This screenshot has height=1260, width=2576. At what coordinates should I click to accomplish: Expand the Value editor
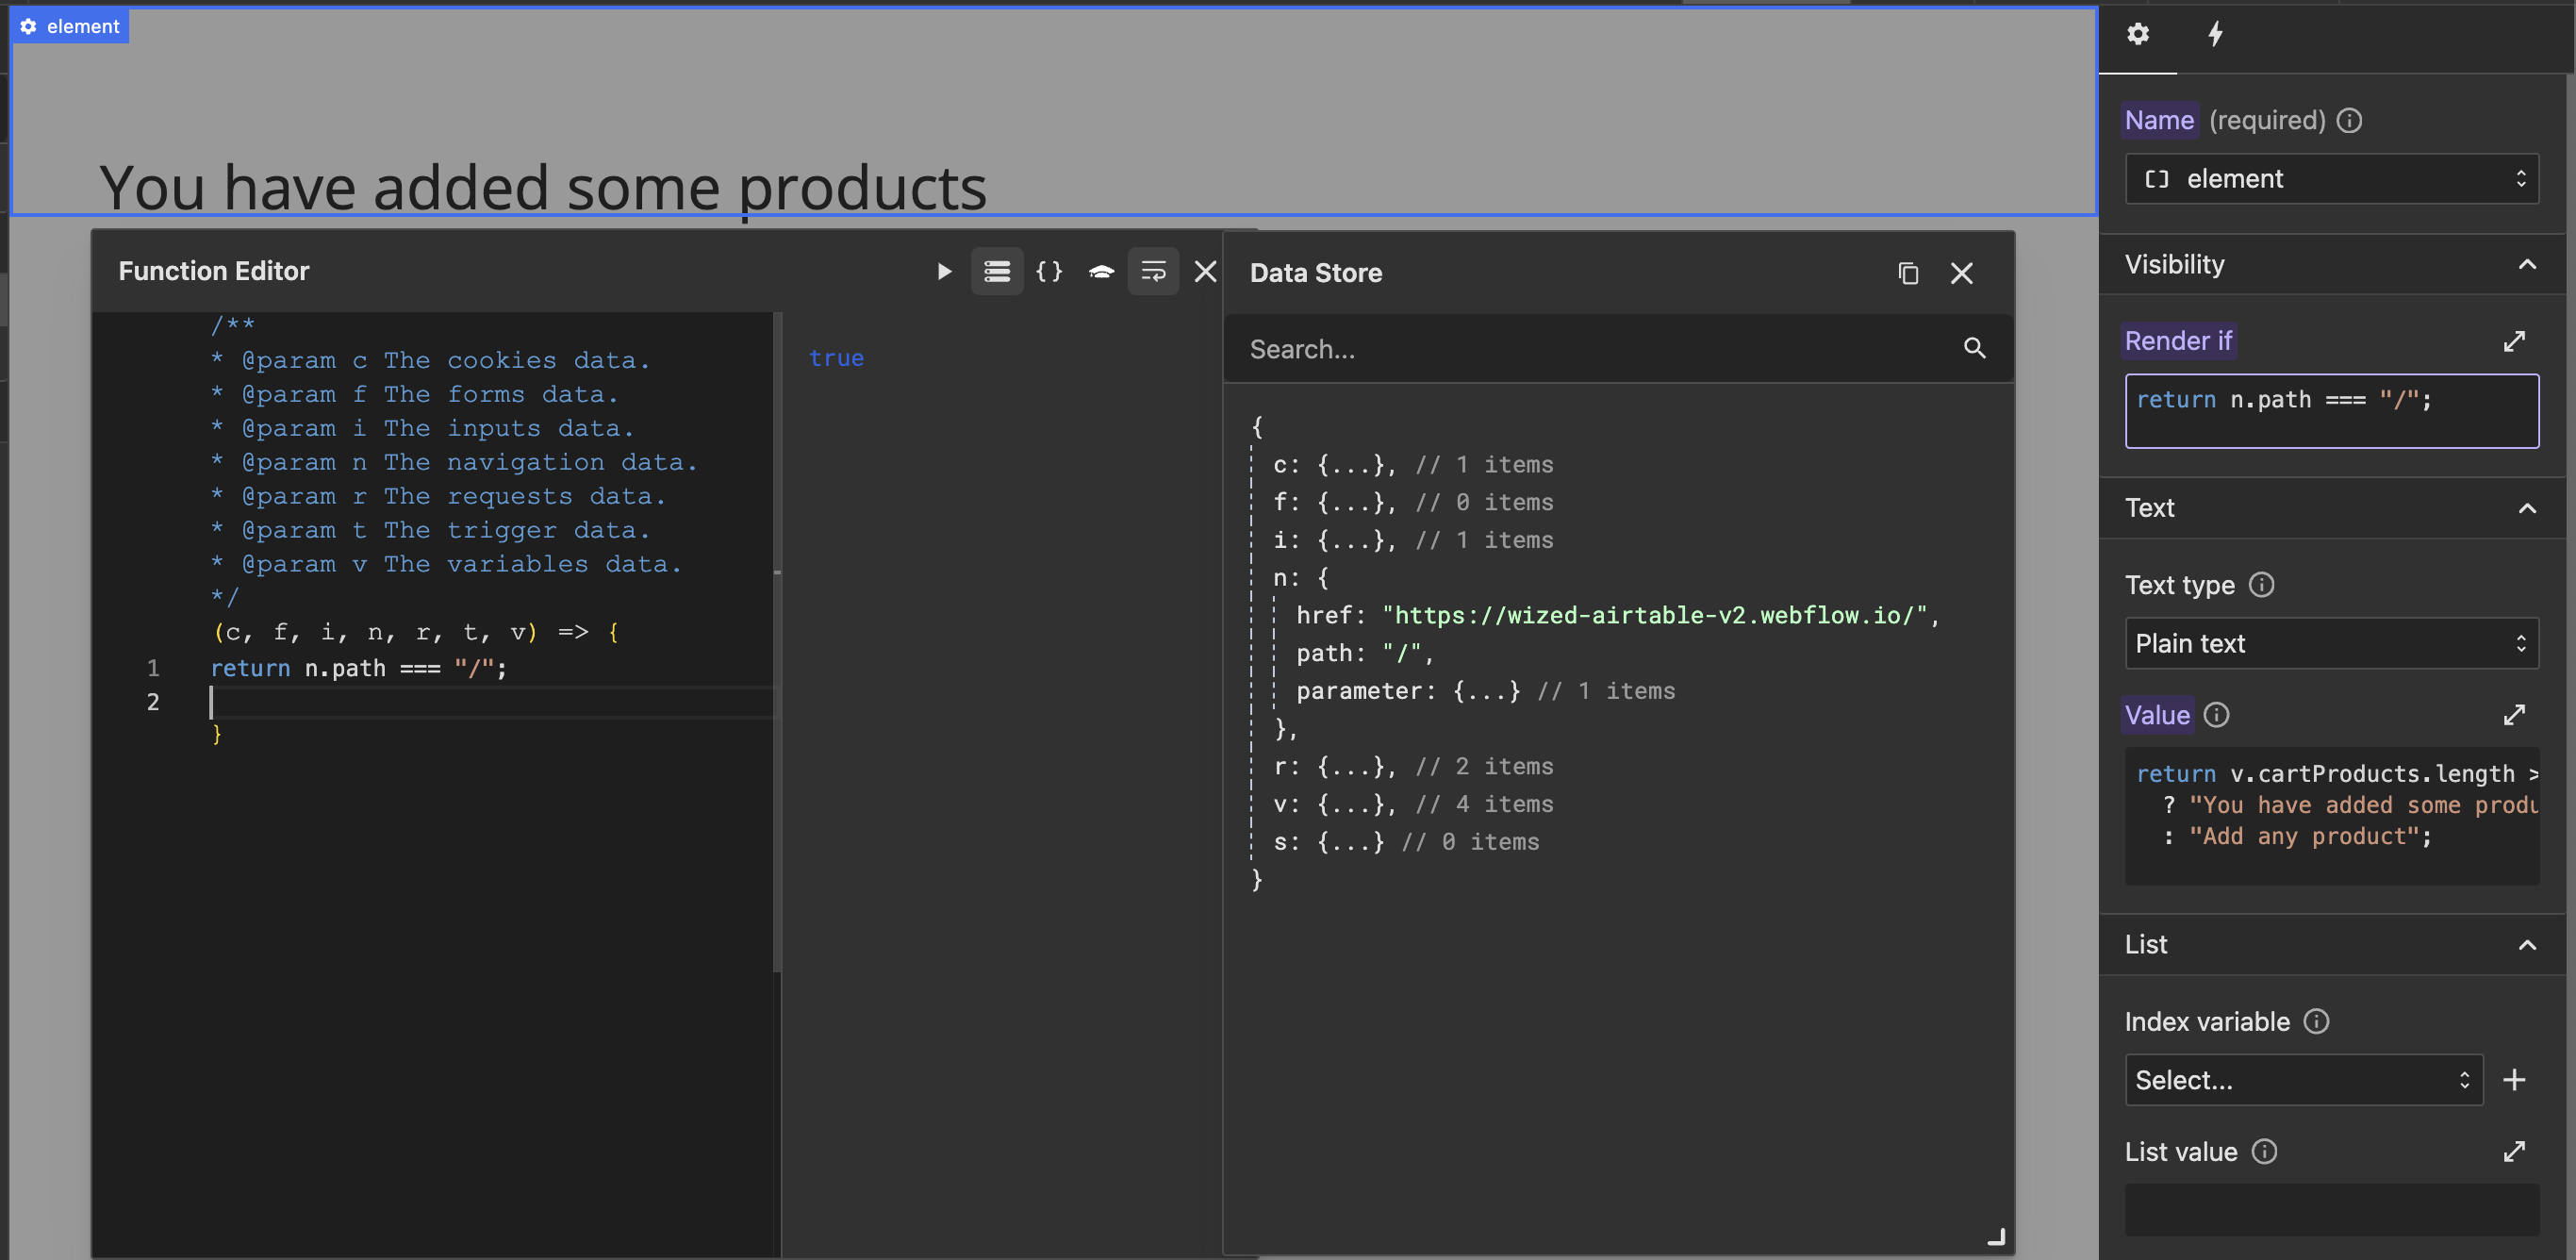coord(2514,715)
